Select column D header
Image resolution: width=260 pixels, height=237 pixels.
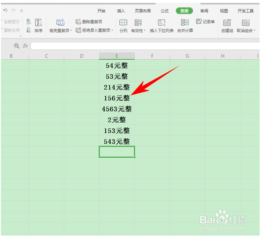pos(81,56)
